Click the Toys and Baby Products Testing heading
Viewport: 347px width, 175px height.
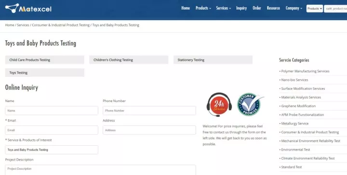(x=40, y=43)
